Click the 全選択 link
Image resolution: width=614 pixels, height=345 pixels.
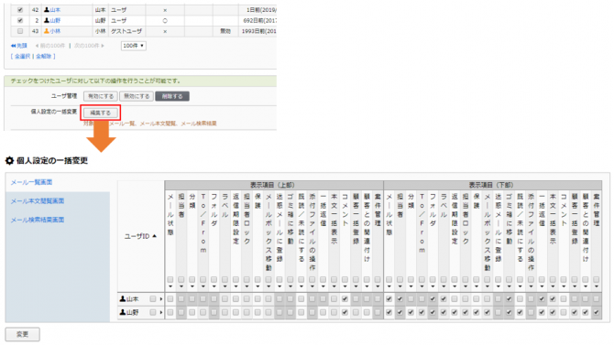22,57
